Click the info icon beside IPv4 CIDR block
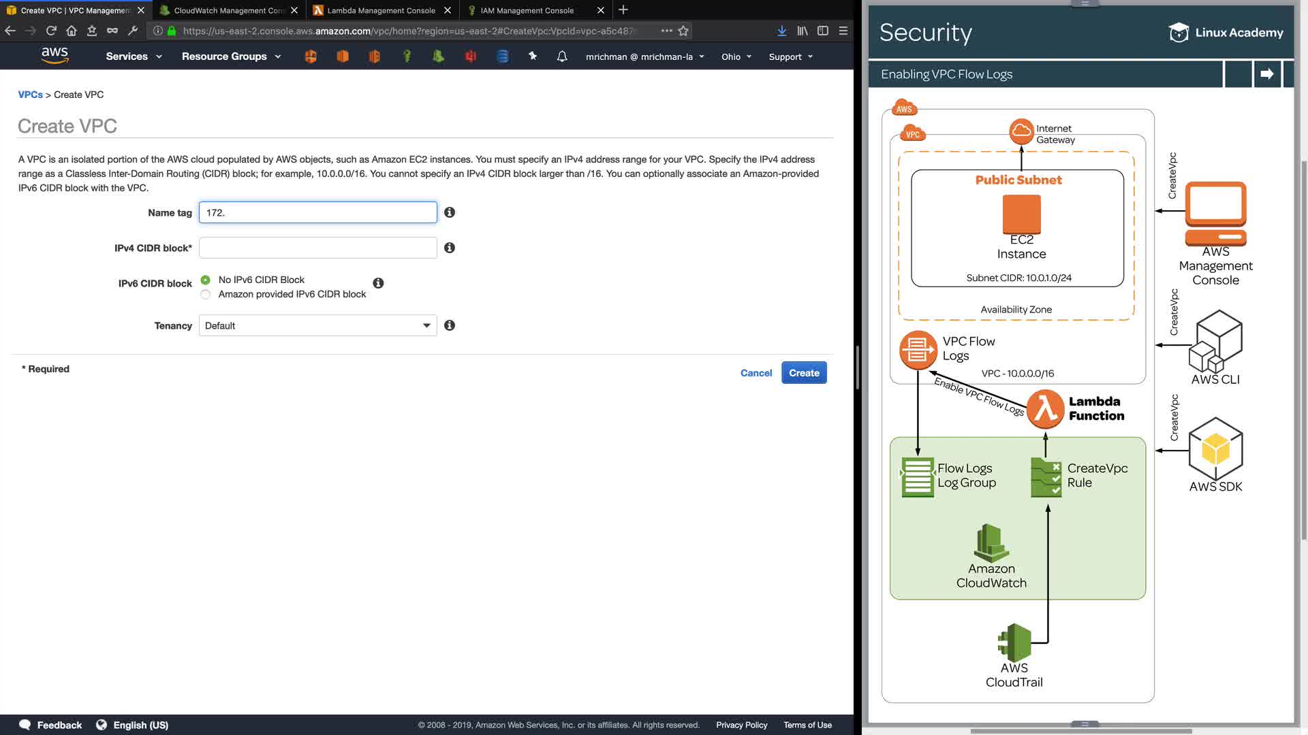Image resolution: width=1308 pixels, height=735 pixels. [450, 248]
